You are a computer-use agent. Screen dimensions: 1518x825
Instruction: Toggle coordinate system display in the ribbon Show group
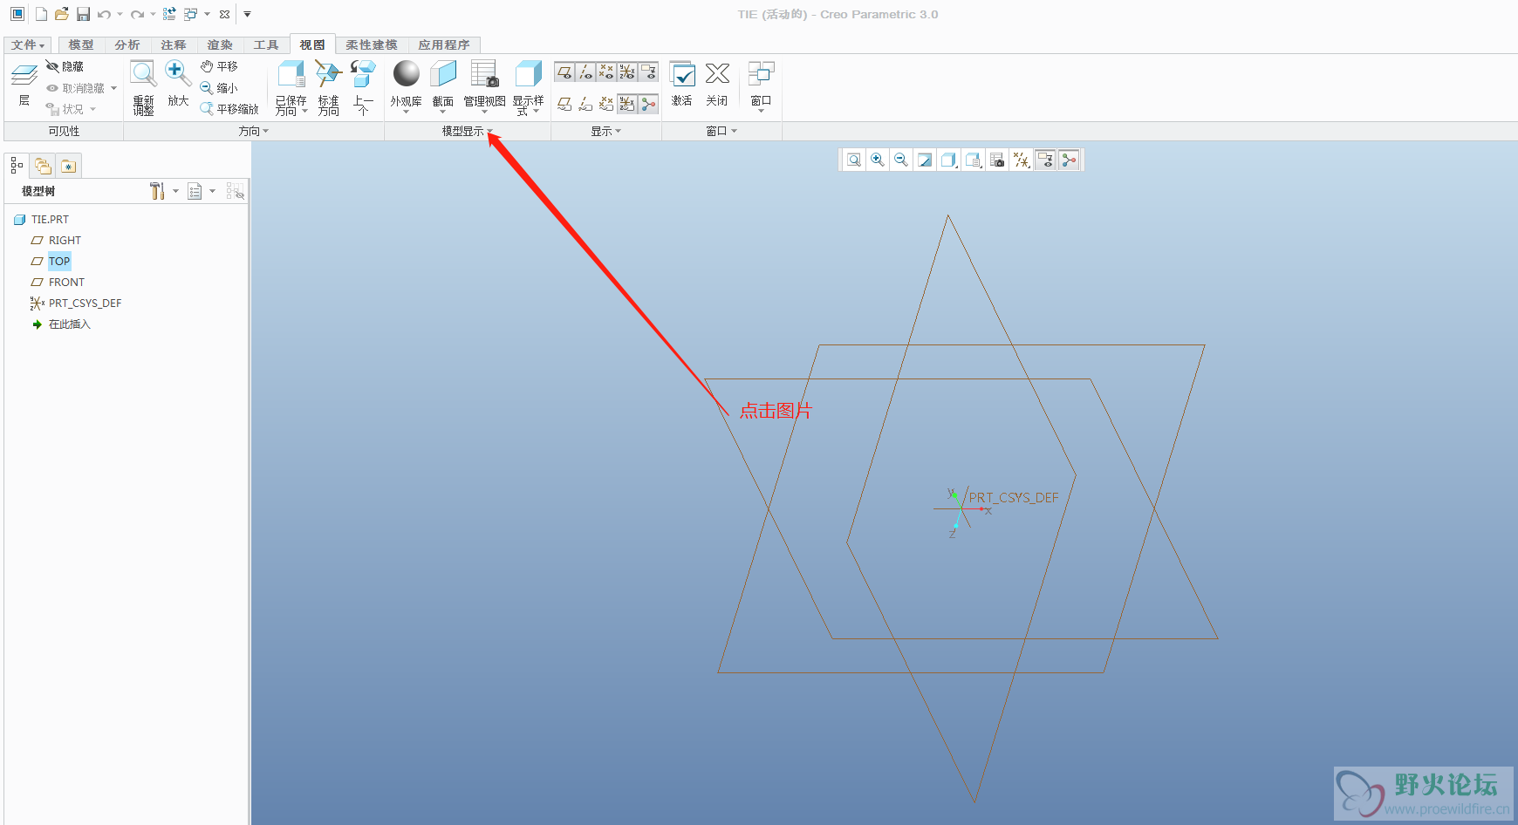(x=627, y=72)
